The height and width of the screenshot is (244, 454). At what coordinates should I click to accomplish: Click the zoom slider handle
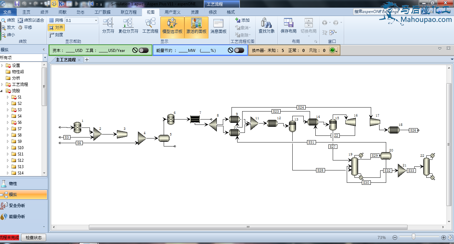click(x=414, y=237)
